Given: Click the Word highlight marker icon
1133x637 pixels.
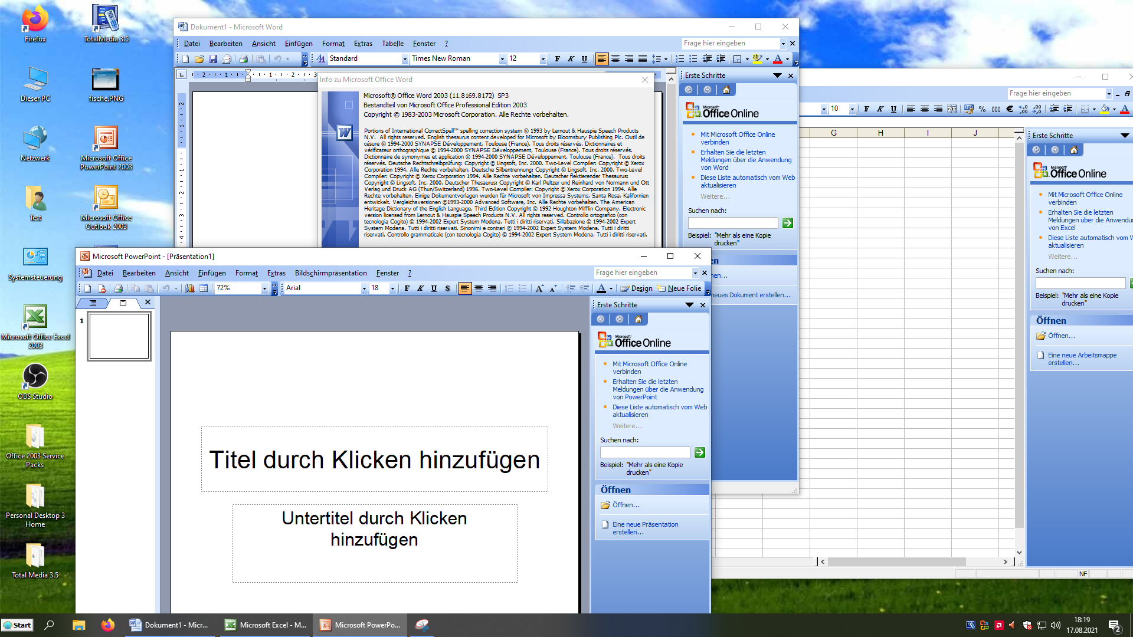Looking at the screenshot, I should click(758, 59).
